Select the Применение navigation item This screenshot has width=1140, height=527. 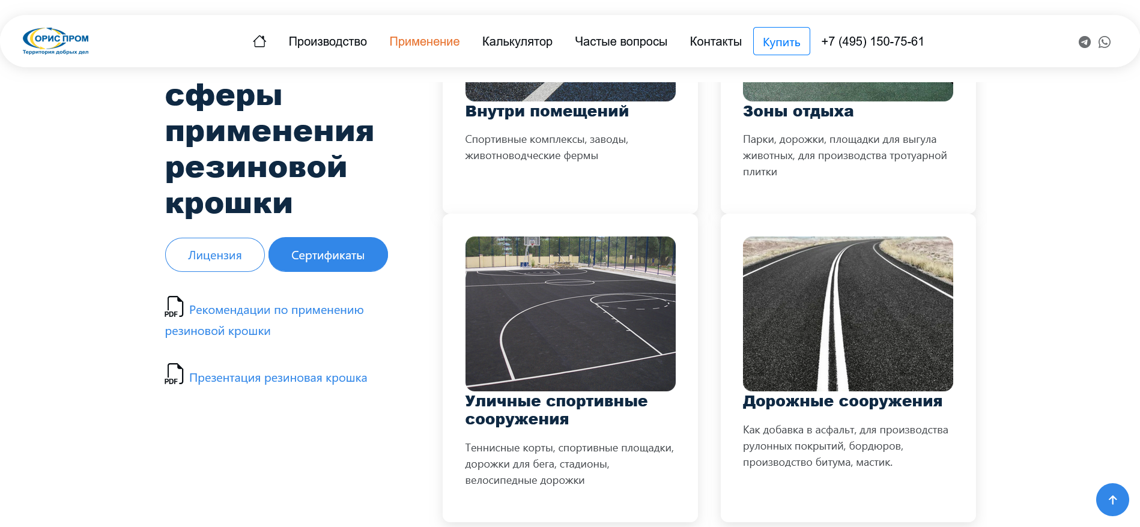[424, 41]
